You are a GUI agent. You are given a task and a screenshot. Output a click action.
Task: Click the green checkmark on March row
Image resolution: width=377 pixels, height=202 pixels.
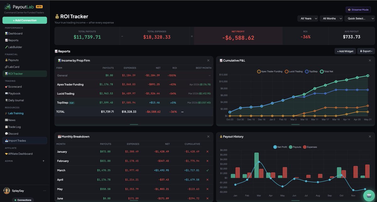(x=207, y=170)
